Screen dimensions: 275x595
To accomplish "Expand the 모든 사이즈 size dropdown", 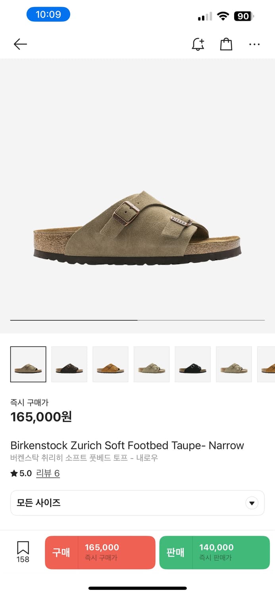I will coord(137,503).
